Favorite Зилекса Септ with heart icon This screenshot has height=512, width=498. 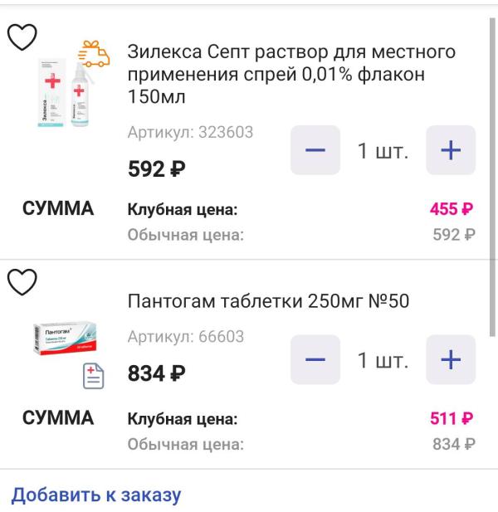(x=22, y=35)
